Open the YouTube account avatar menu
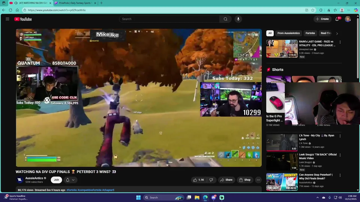360x202 pixels. [348, 19]
